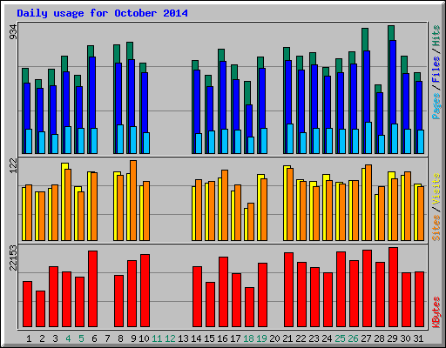Click the 'Pages' legend label

[x=436, y=105]
